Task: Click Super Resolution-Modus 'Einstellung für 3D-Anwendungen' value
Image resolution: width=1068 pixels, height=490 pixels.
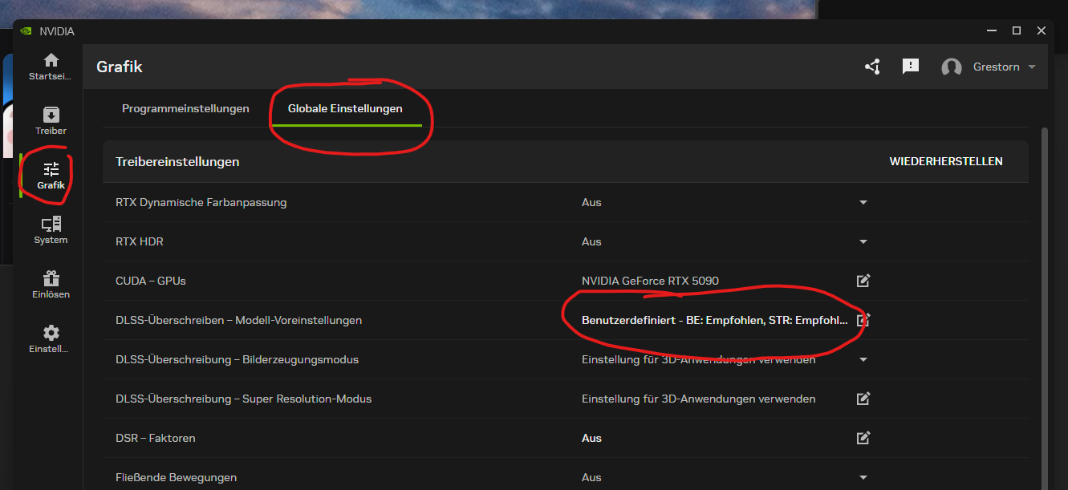Action: pyautogui.click(x=698, y=399)
